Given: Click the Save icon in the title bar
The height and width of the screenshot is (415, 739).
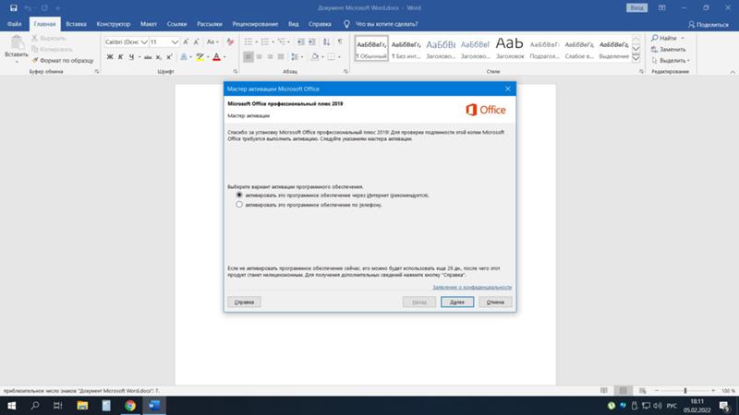Looking at the screenshot, I should [14, 8].
